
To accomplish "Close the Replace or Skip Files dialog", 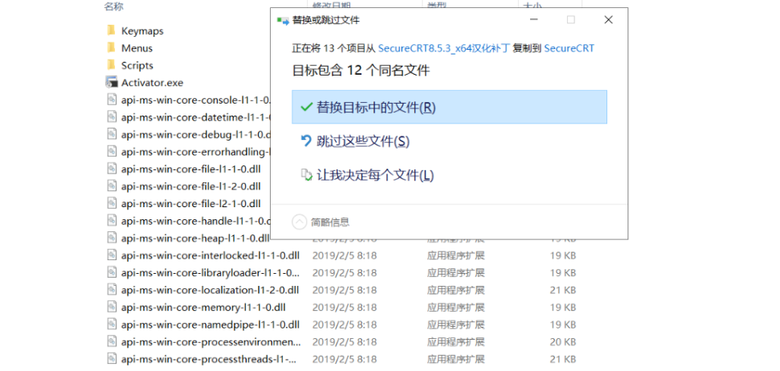I will (608, 20).
